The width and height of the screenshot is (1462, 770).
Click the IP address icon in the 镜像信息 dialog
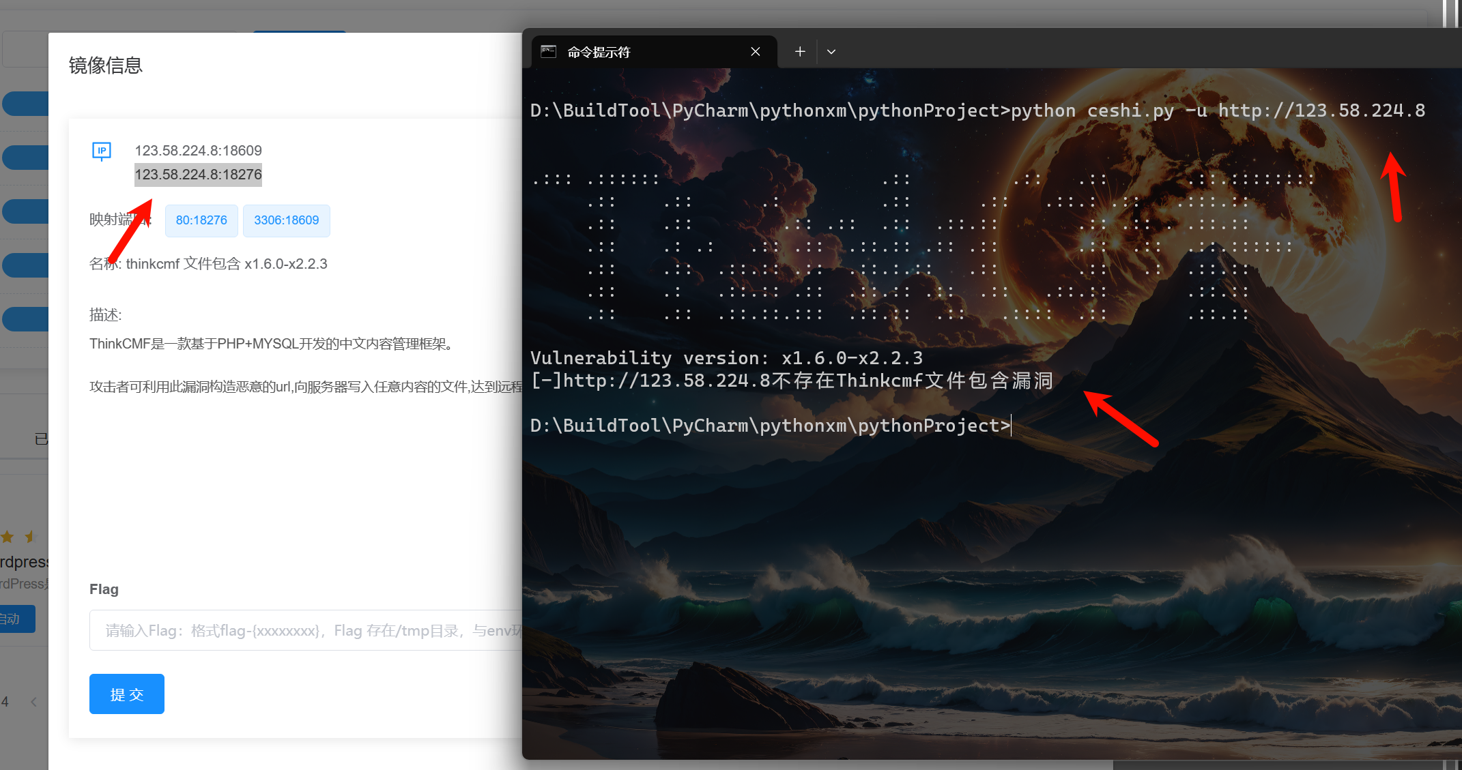pos(101,151)
